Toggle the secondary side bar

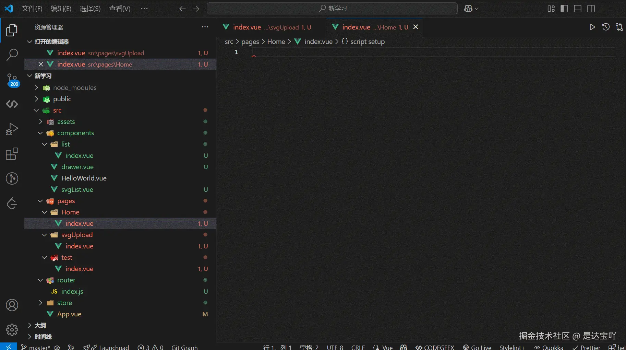tap(592, 9)
